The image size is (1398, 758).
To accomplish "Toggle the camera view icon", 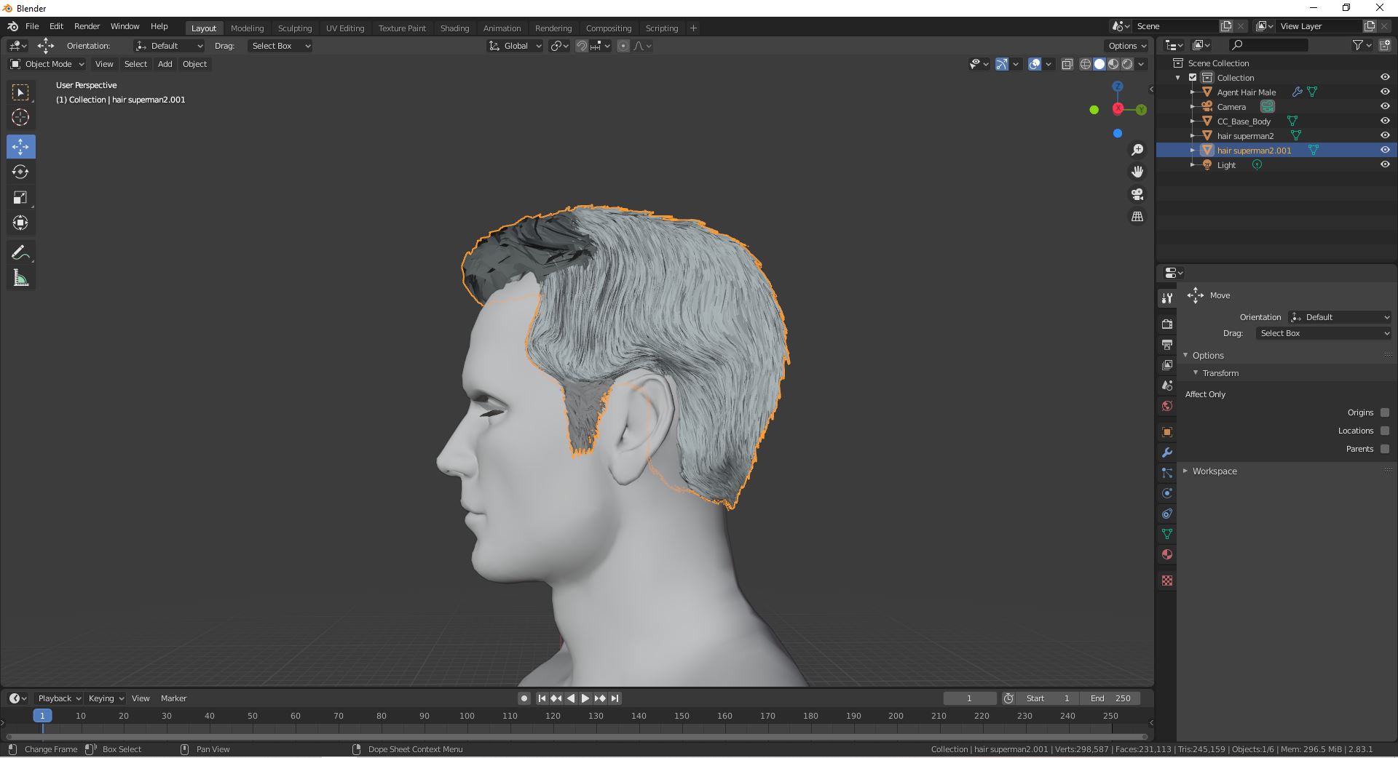I will (x=1137, y=194).
